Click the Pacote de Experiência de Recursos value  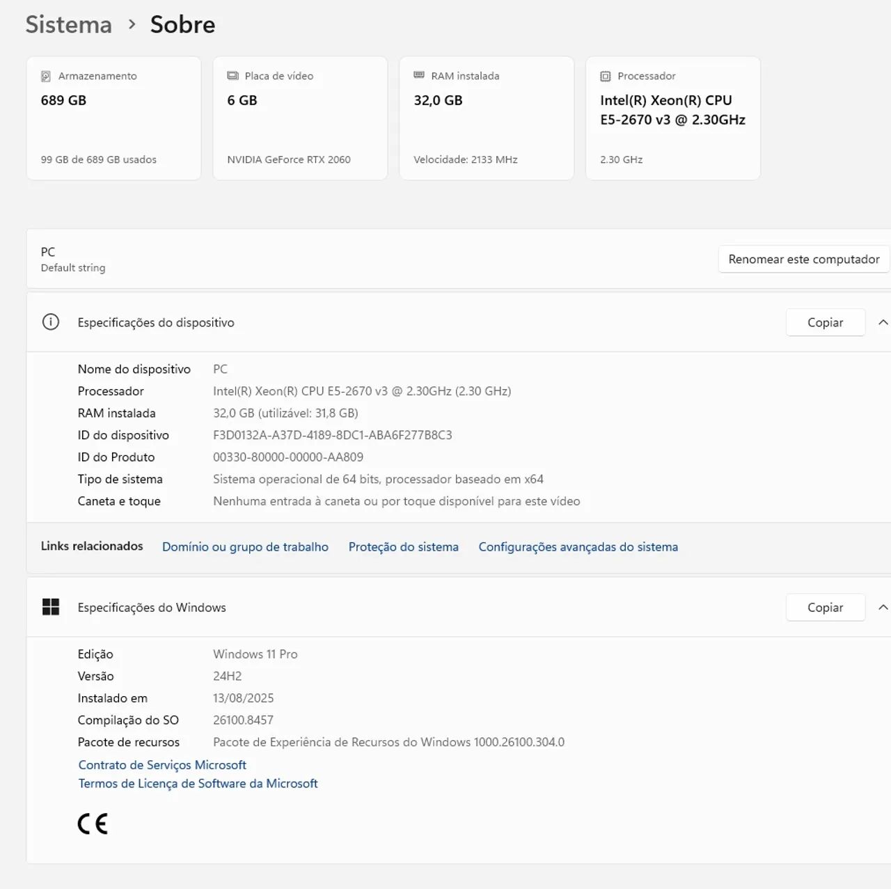tap(389, 742)
